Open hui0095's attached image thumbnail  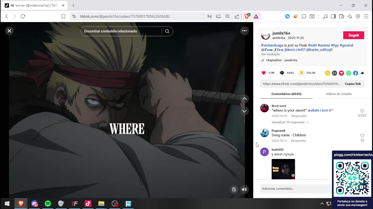[x=283, y=169]
